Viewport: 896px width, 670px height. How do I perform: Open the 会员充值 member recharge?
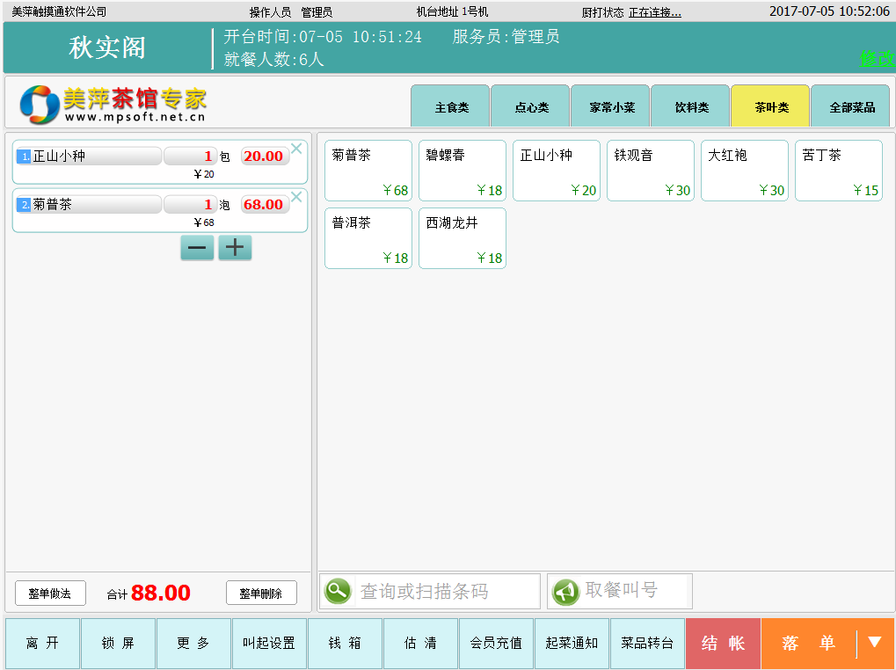(x=496, y=644)
